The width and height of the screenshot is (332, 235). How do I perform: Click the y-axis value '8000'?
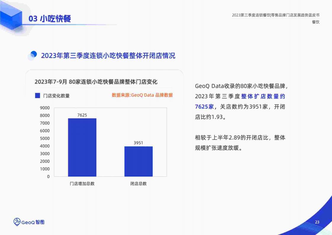(x=45, y=115)
